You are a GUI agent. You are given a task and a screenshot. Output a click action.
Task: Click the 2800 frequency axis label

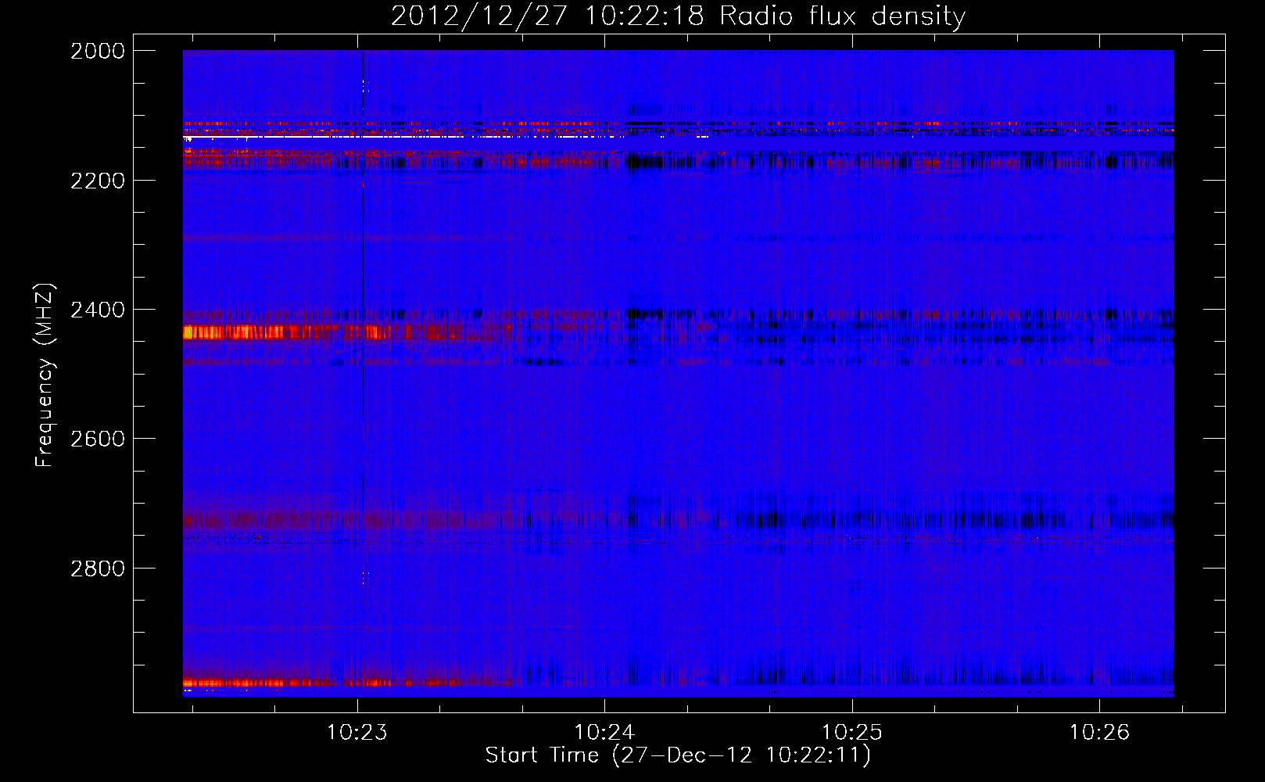click(x=97, y=569)
